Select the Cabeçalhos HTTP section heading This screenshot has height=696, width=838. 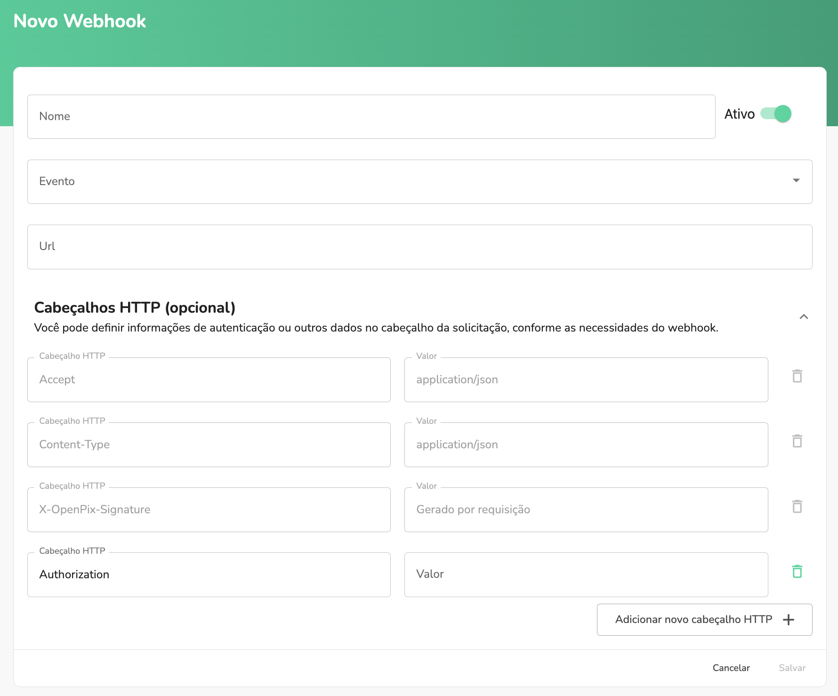click(x=135, y=307)
